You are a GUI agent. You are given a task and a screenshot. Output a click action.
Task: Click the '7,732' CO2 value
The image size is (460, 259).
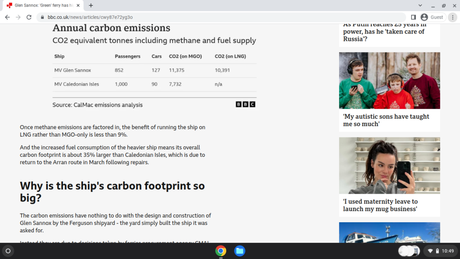(175, 84)
